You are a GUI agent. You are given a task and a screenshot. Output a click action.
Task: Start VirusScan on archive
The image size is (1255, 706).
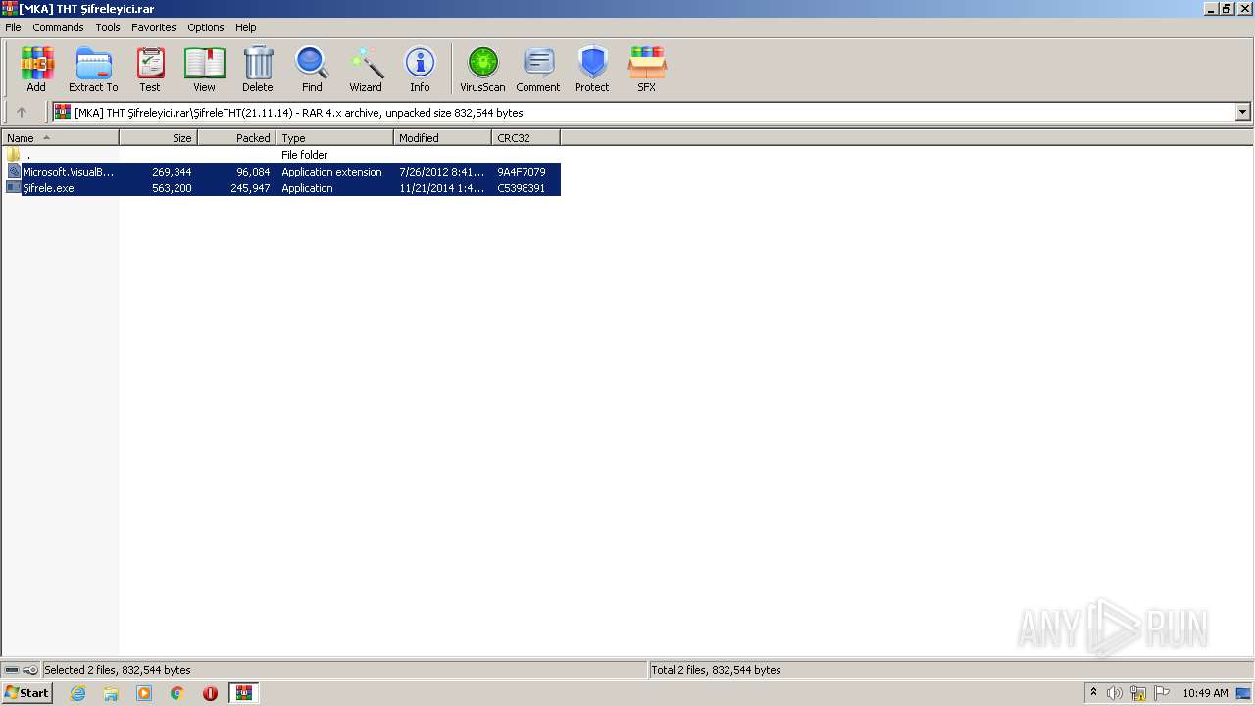(x=482, y=69)
